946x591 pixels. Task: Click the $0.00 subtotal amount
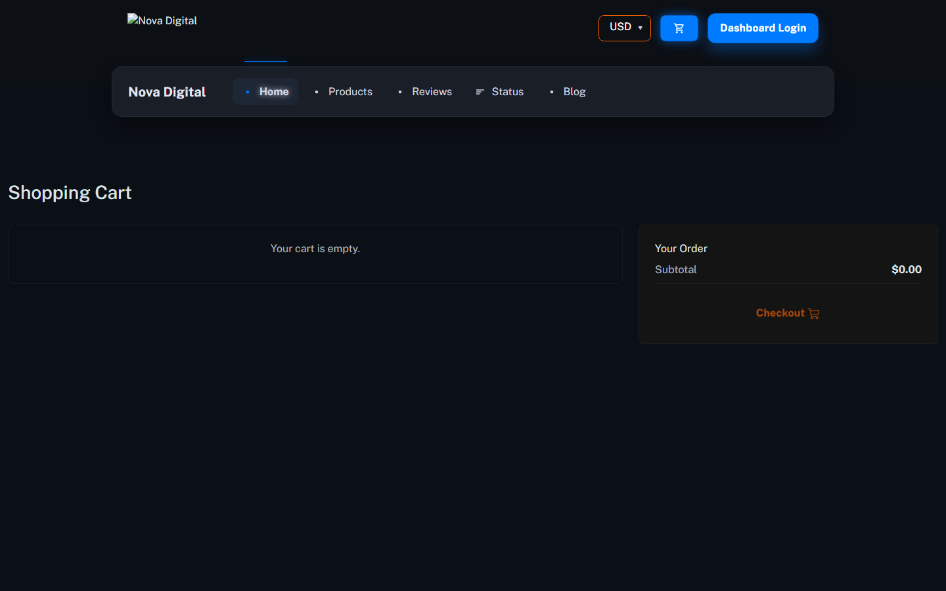click(907, 269)
